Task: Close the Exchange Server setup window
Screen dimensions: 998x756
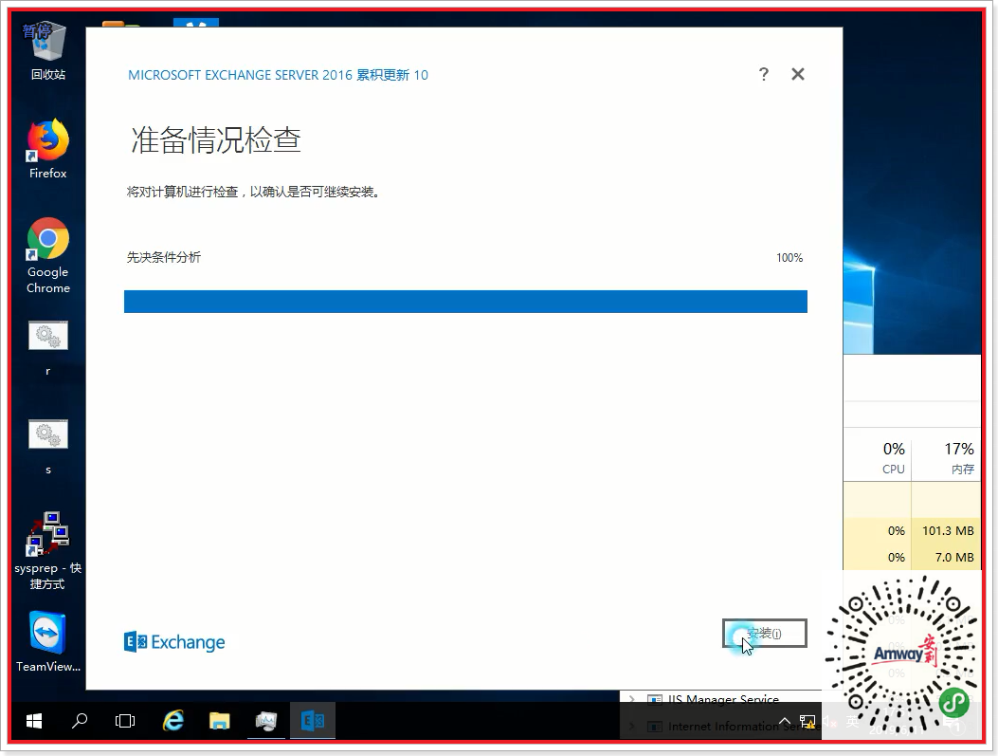Action: (x=797, y=75)
